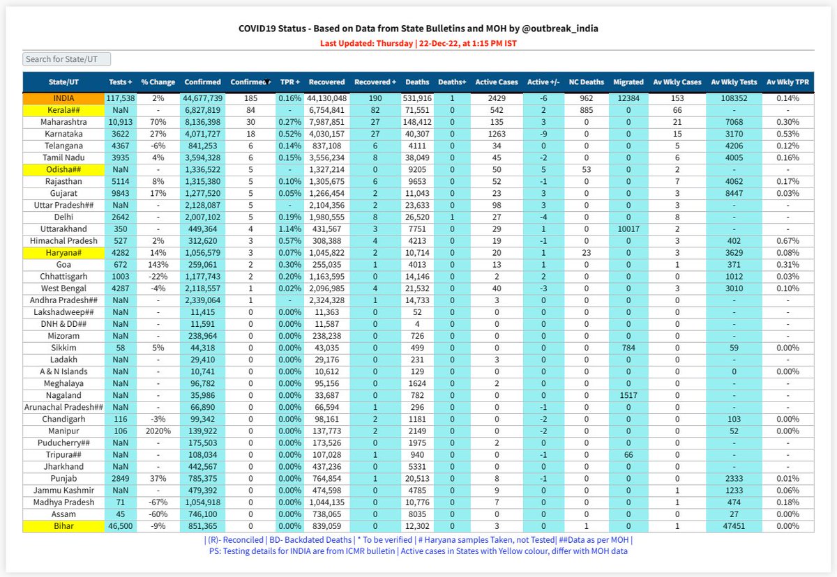Sort the table by % Change column

(x=158, y=82)
